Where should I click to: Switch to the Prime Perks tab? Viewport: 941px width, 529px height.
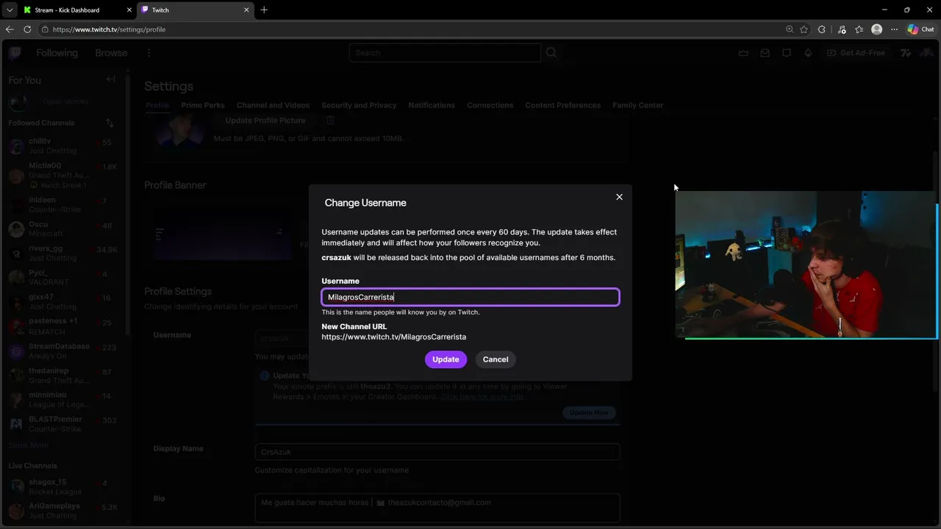[203, 105]
